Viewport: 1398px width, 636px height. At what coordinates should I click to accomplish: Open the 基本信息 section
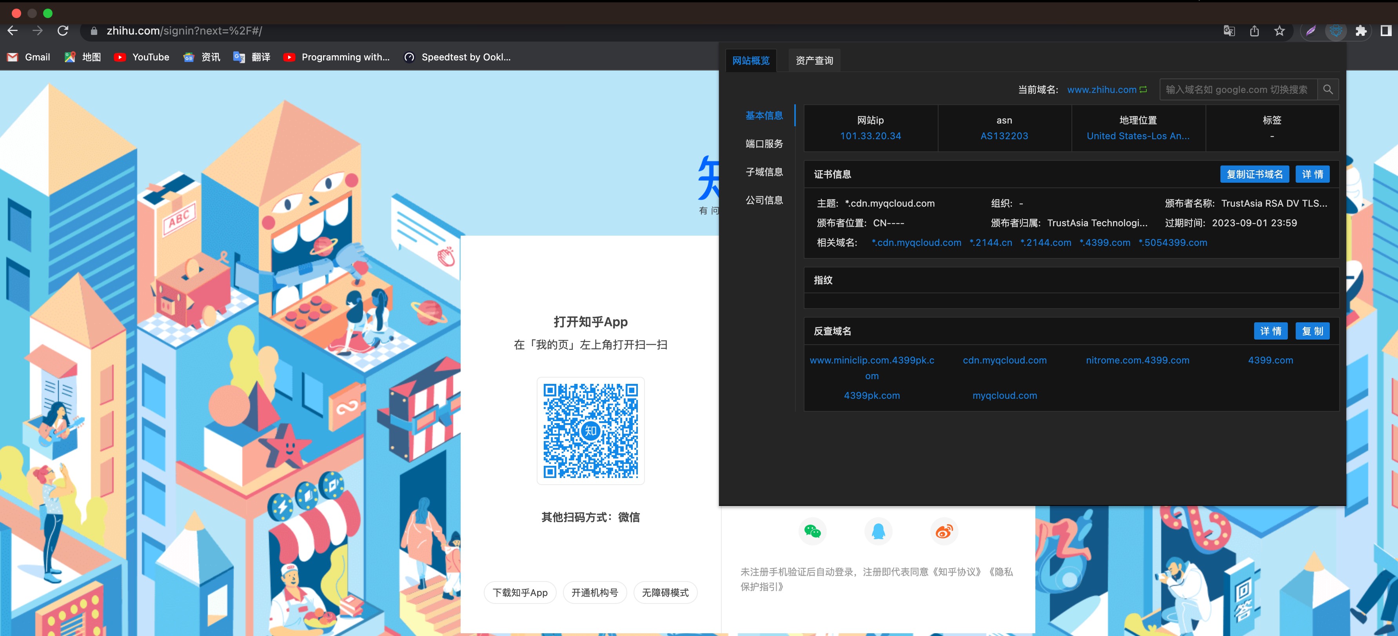764,116
